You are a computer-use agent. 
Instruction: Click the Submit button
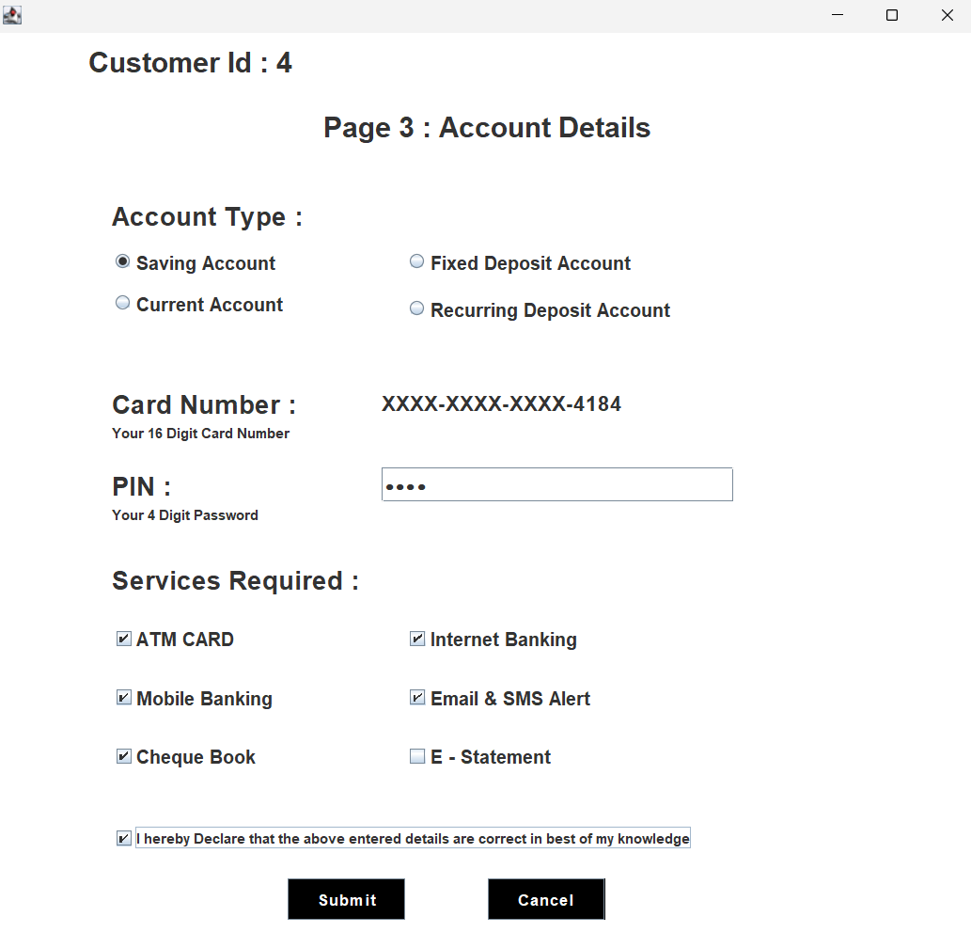click(x=346, y=899)
